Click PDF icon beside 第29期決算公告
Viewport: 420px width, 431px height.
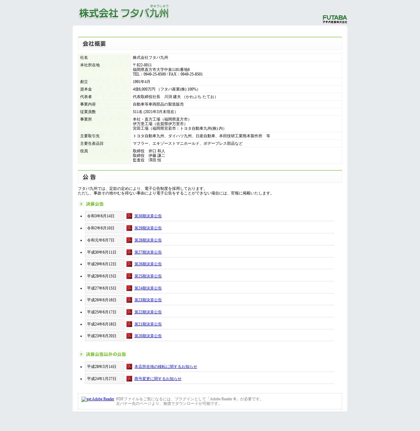point(129,228)
